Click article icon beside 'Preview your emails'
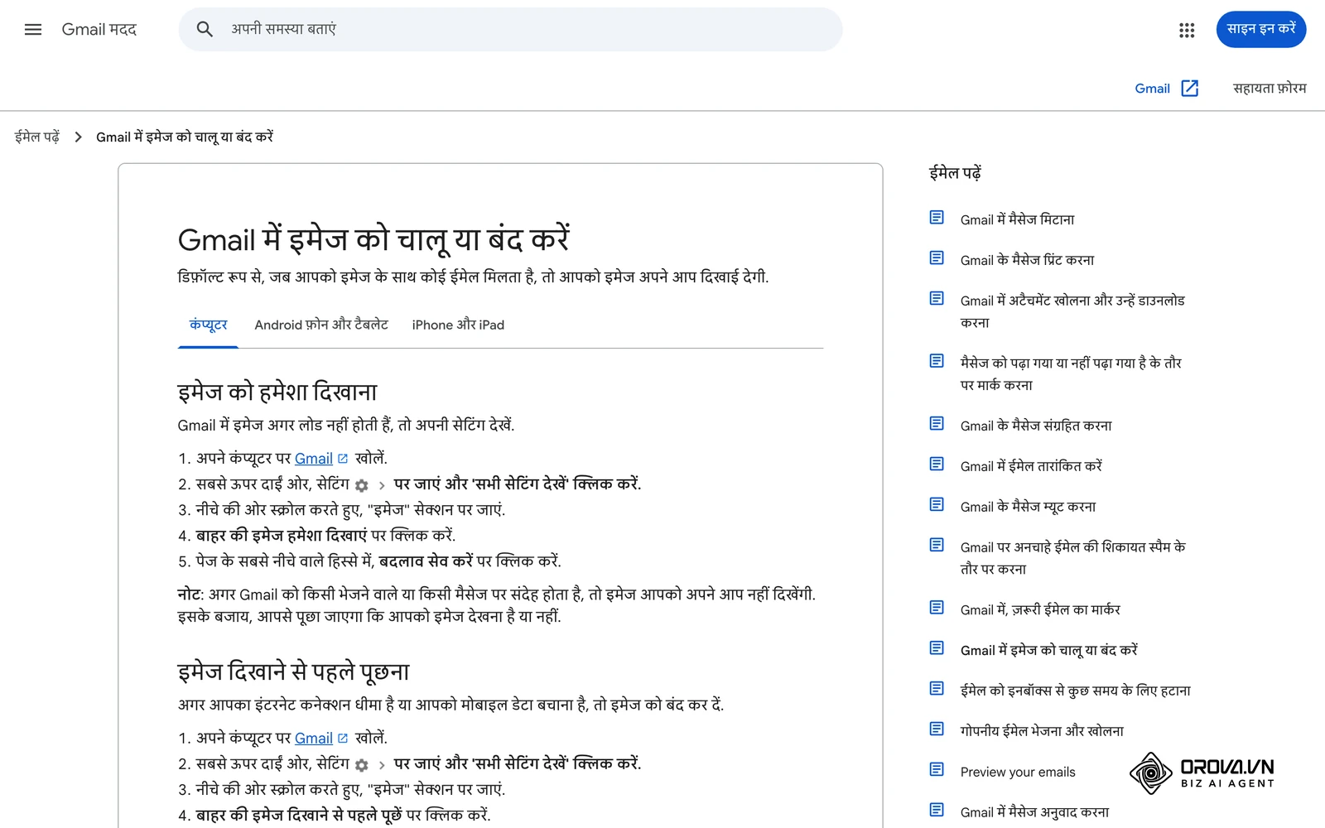The width and height of the screenshot is (1325, 828). (937, 770)
